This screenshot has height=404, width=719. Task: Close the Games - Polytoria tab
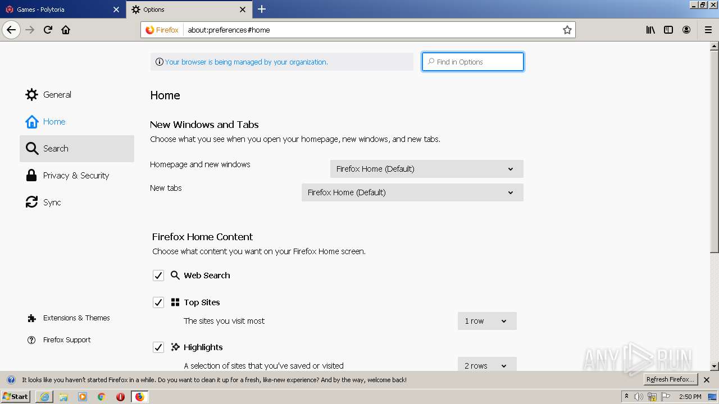click(x=116, y=10)
